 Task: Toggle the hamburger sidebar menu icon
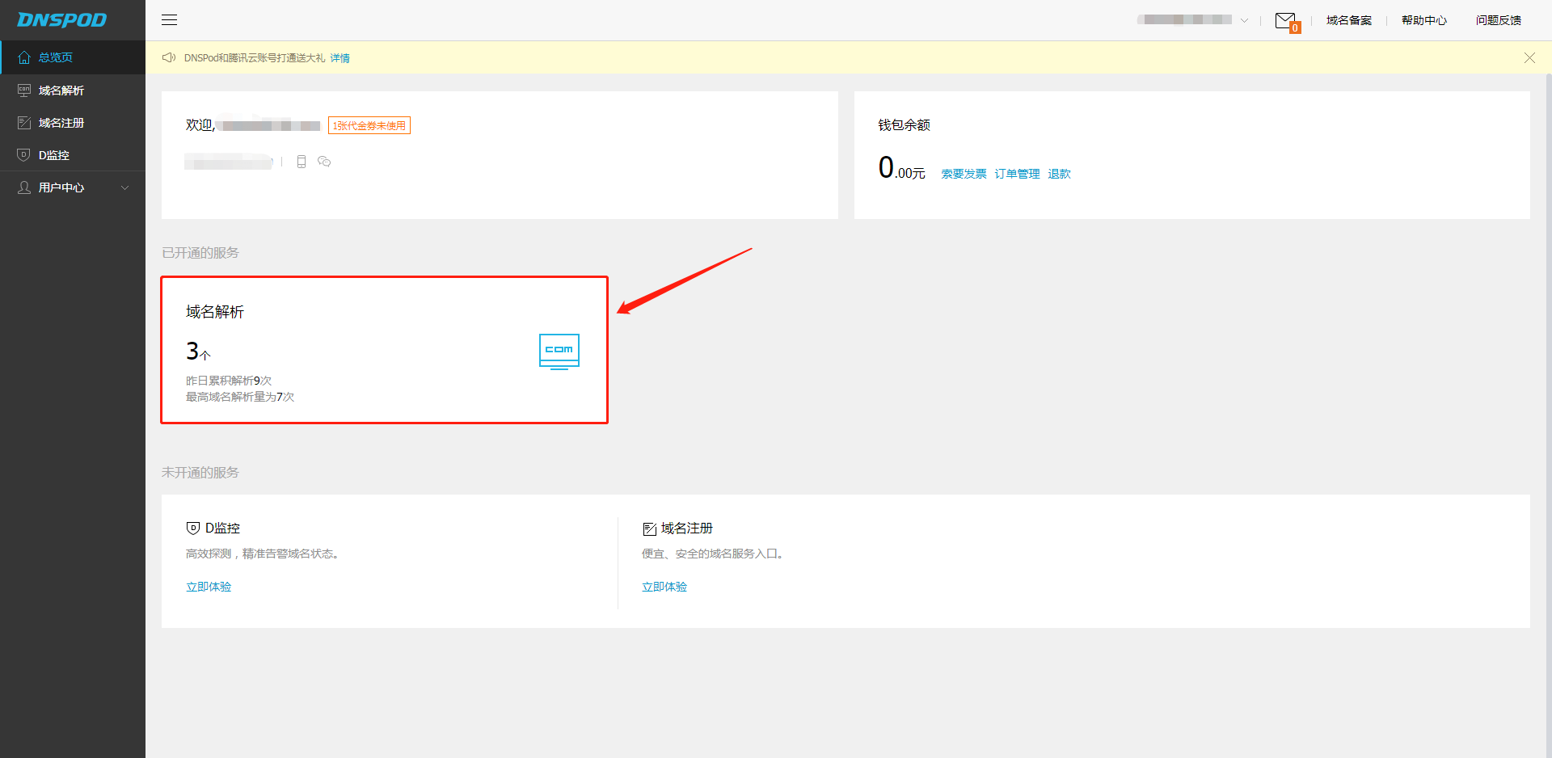coord(169,20)
